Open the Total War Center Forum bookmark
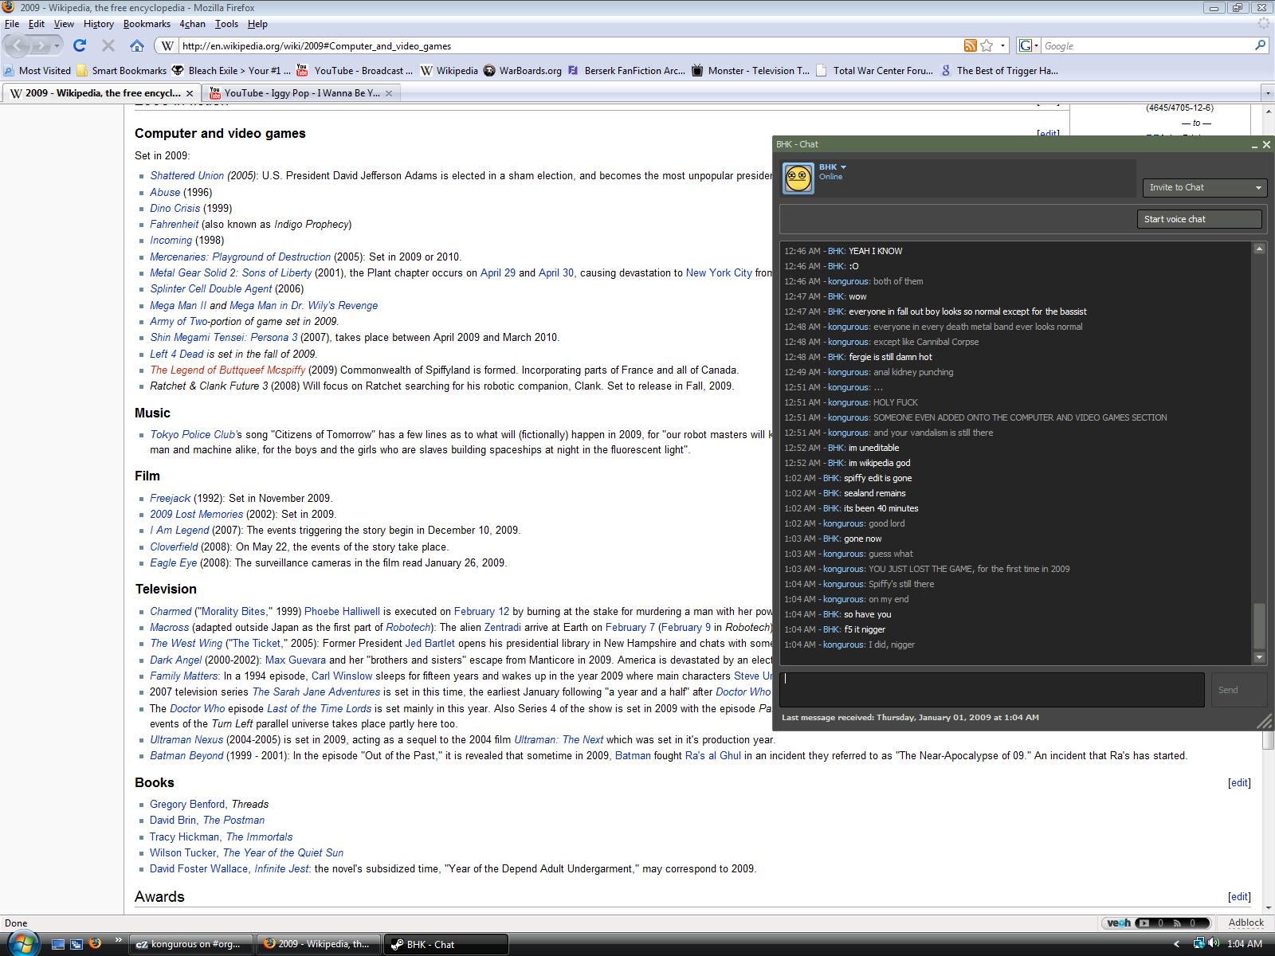 click(x=874, y=70)
